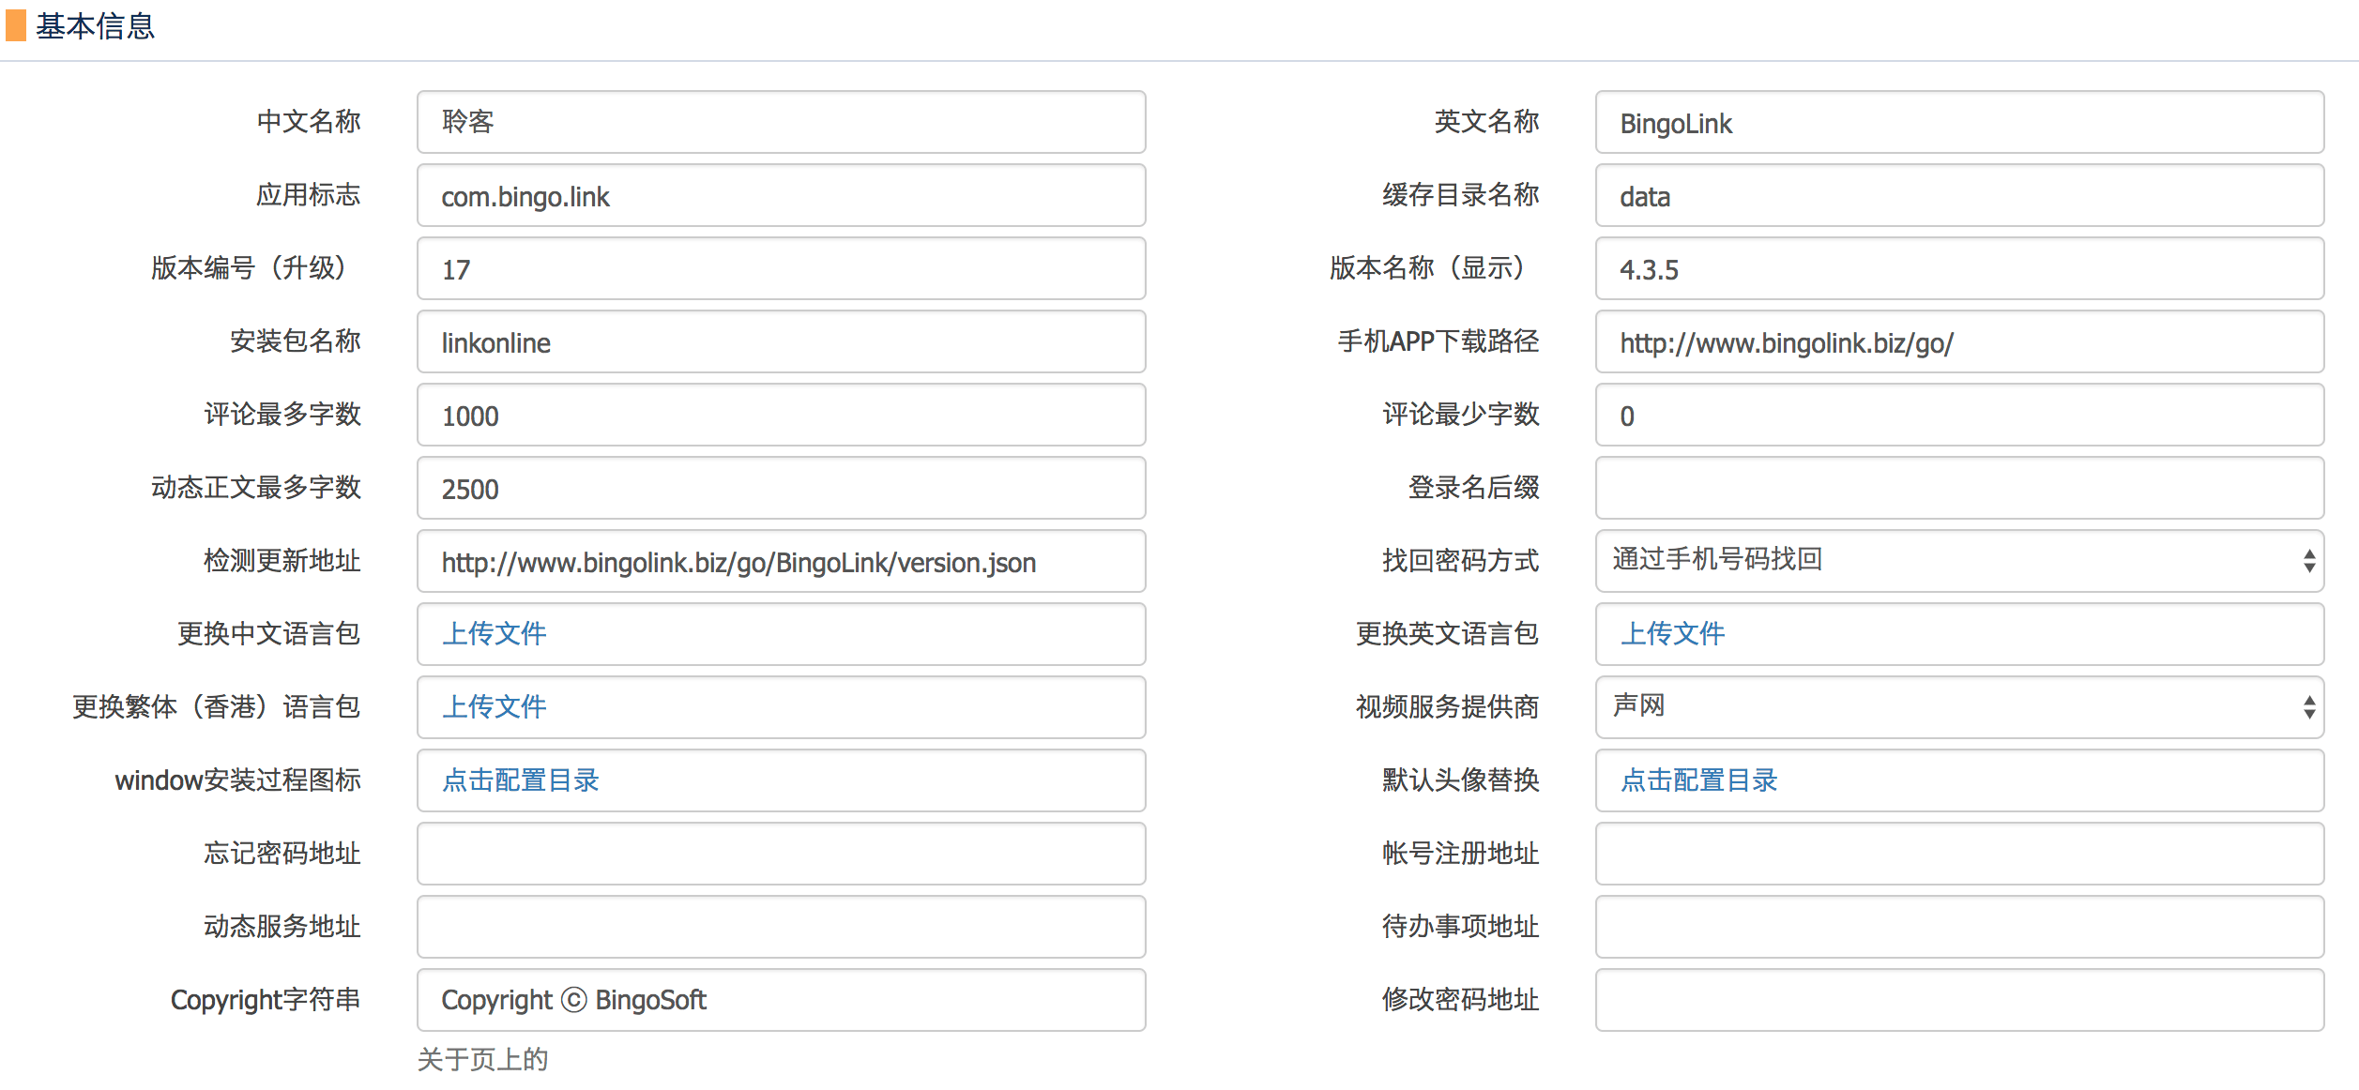Click the 手机APP下载路径 URL field
Viewport: 2359px width, 1090px height.
(x=1959, y=341)
